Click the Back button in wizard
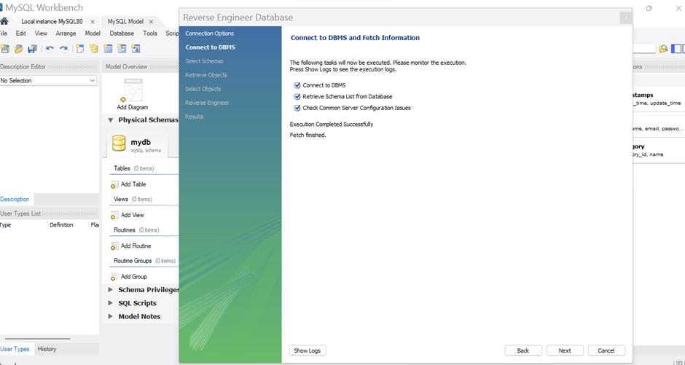685x365 pixels. [523, 350]
